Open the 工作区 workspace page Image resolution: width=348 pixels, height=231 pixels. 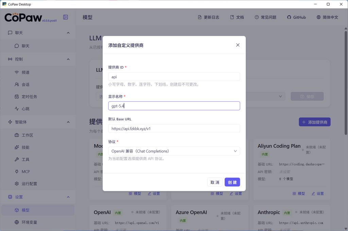coord(38,135)
